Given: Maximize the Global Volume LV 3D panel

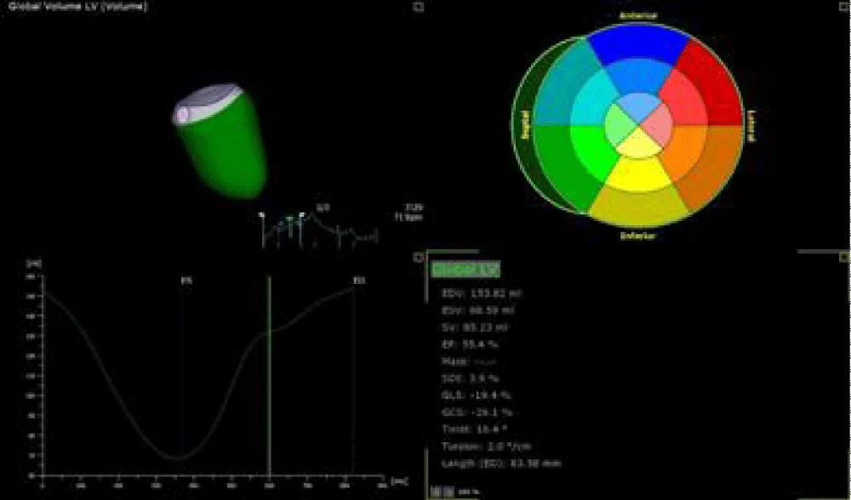Looking at the screenshot, I should pos(417,7).
